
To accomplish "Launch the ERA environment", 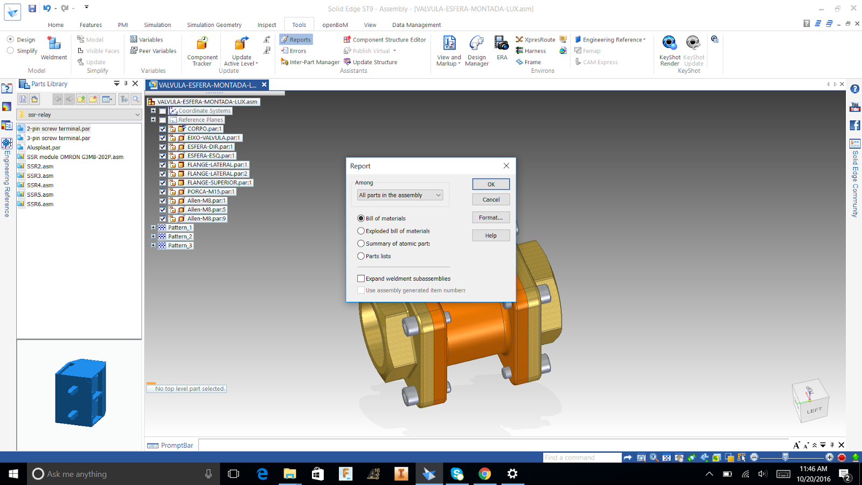I will 502,48.
